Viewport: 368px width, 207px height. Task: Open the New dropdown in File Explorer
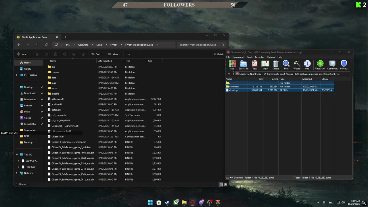[23, 54]
